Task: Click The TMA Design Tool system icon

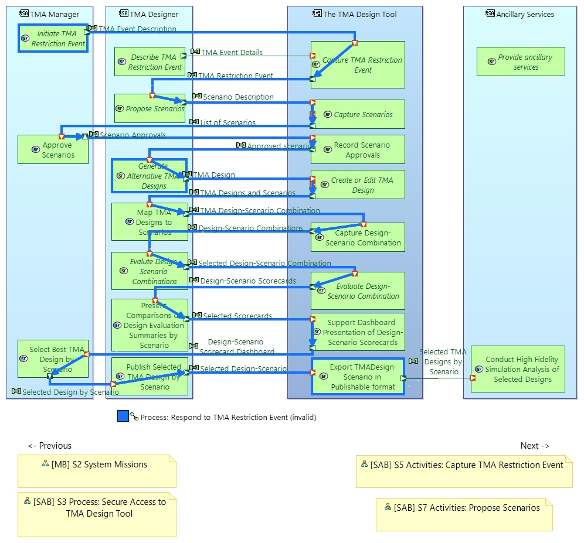Action: pyautogui.click(x=317, y=14)
